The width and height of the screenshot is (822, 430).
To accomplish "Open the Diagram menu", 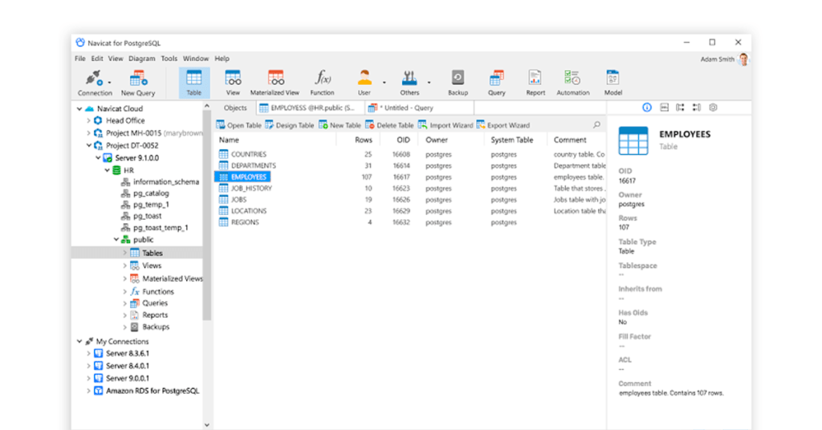I will click(141, 59).
